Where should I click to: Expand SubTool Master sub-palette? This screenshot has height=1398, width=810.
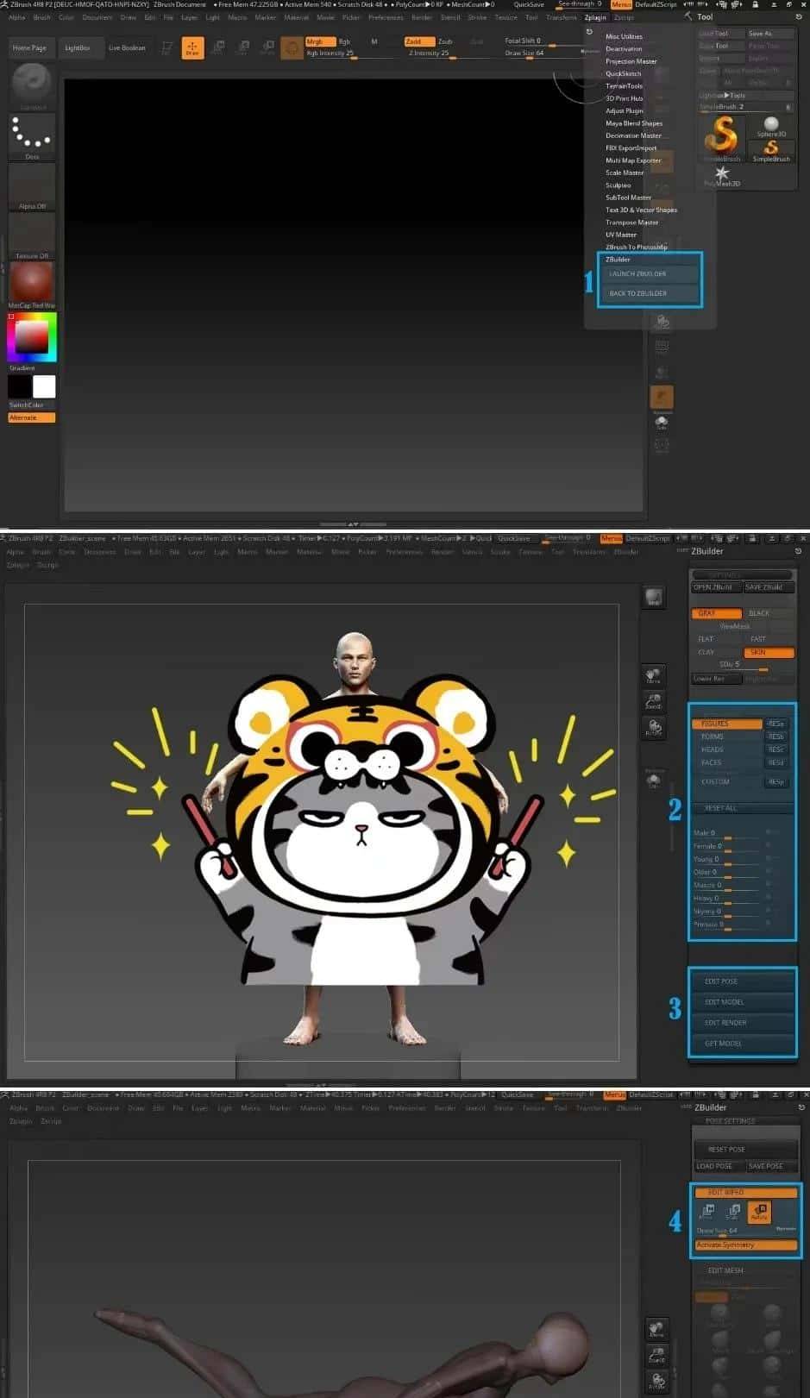[x=629, y=197]
